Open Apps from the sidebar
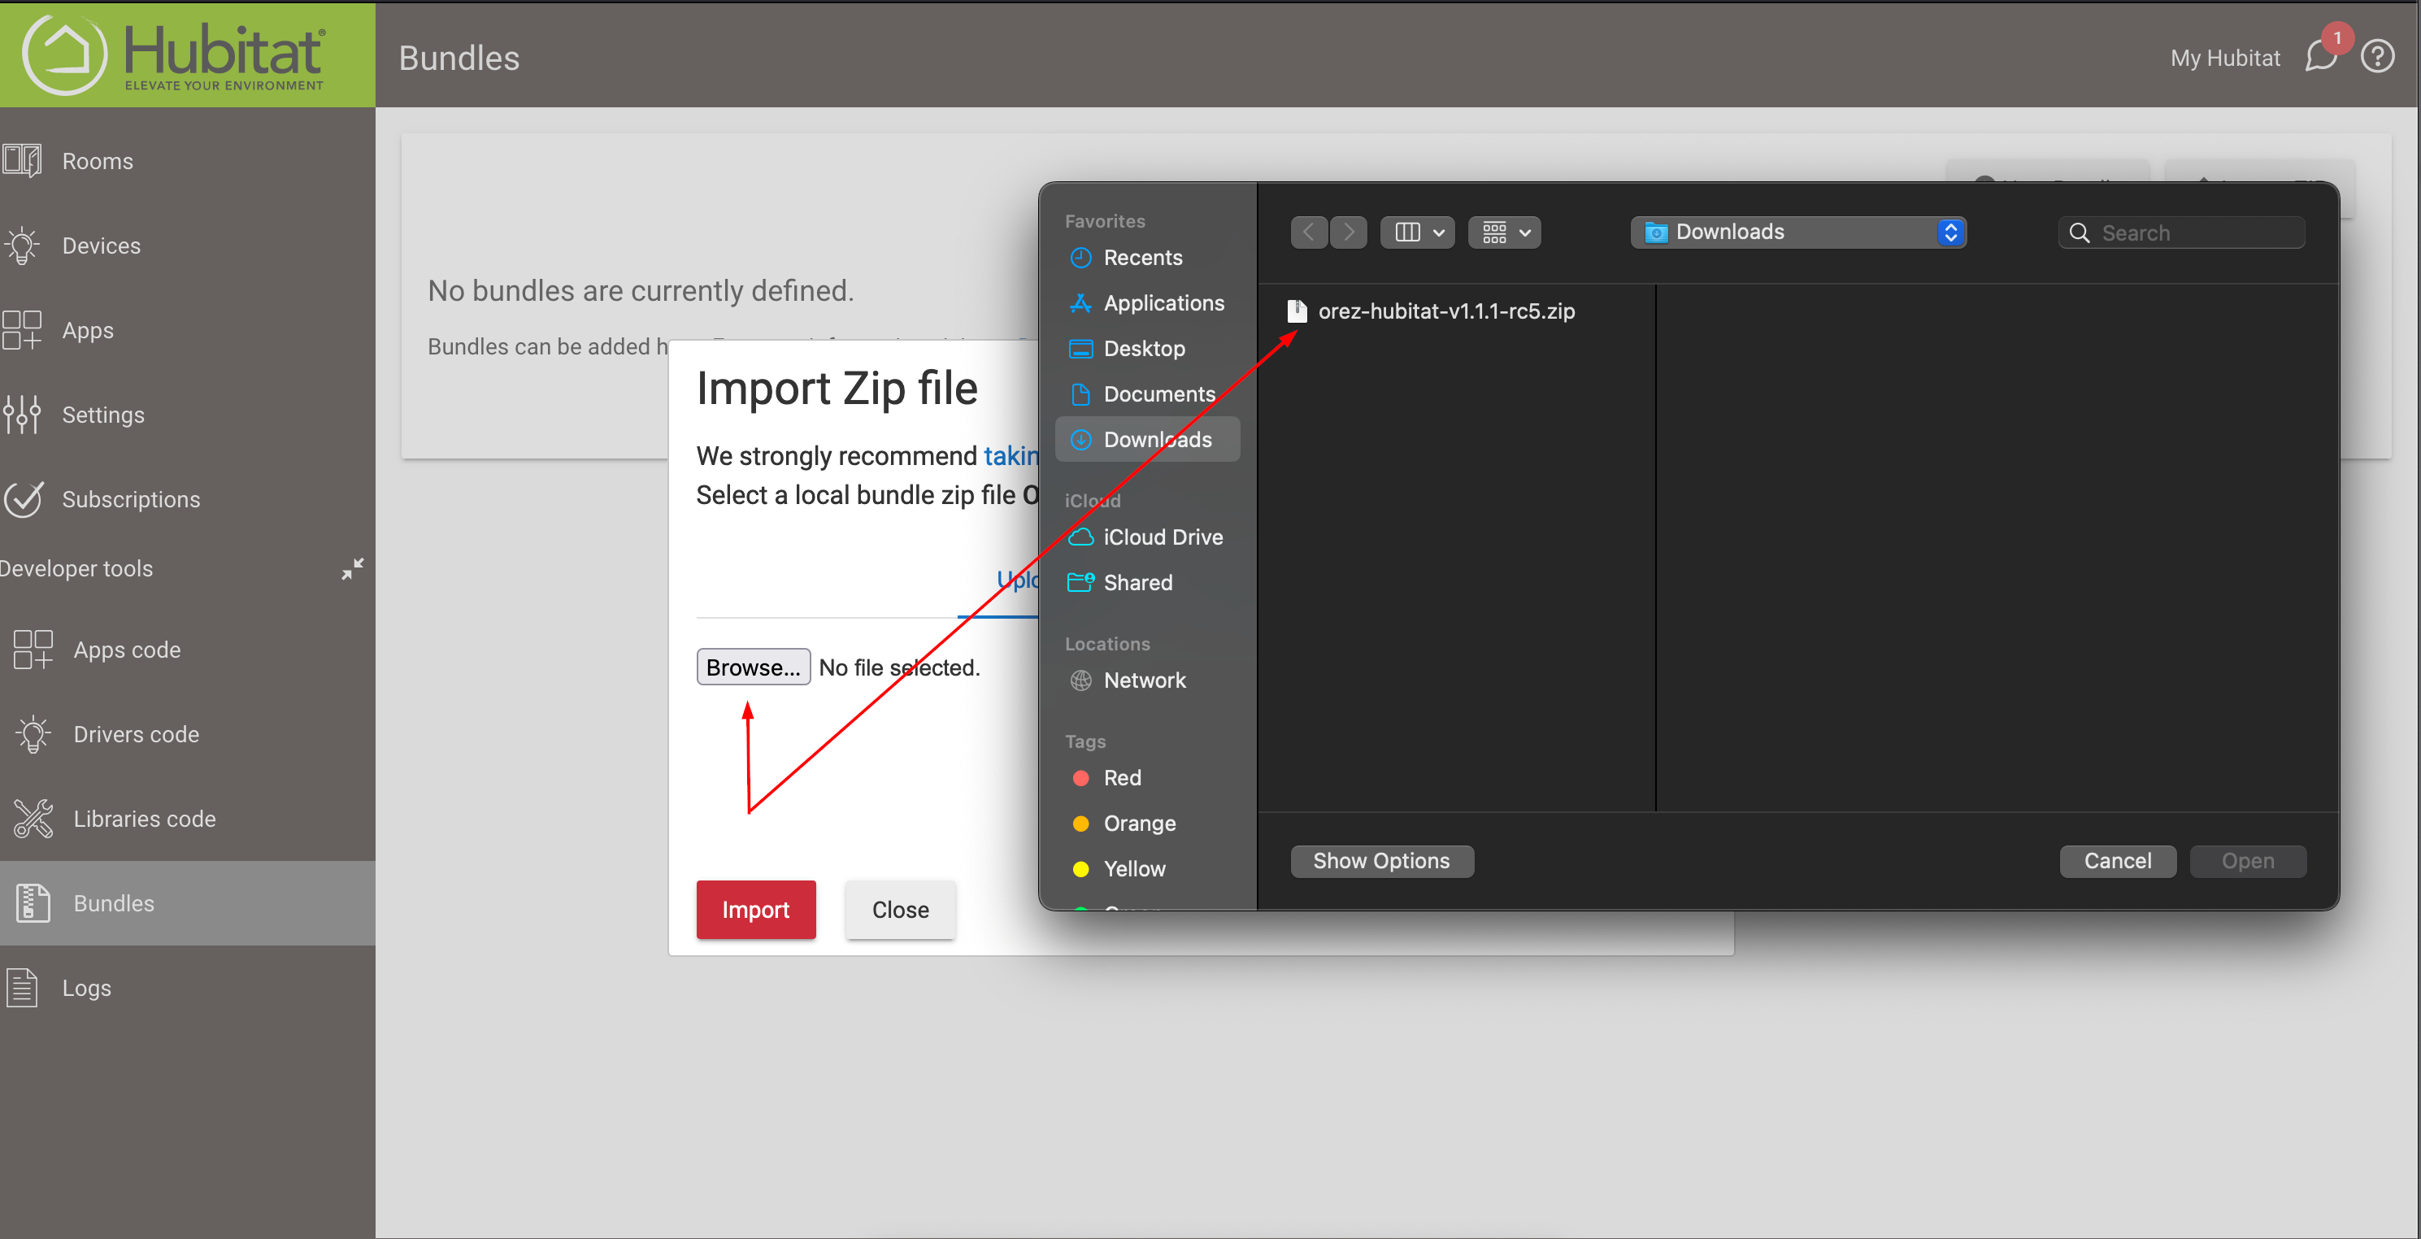This screenshot has width=2421, height=1239. click(x=86, y=330)
